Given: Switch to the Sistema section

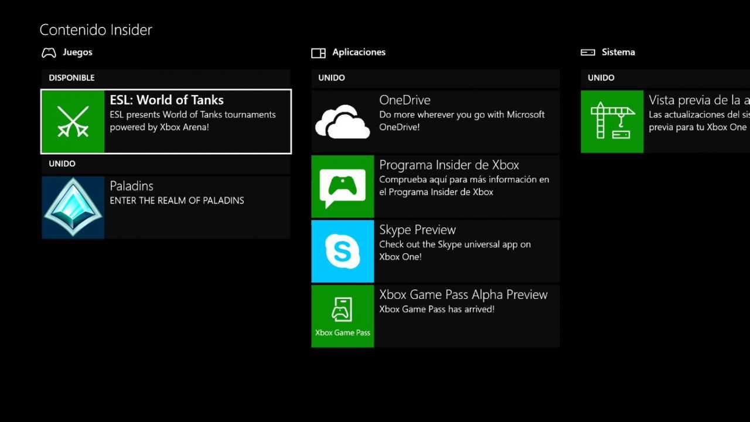Looking at the screenshot, I should pos(619,52).
